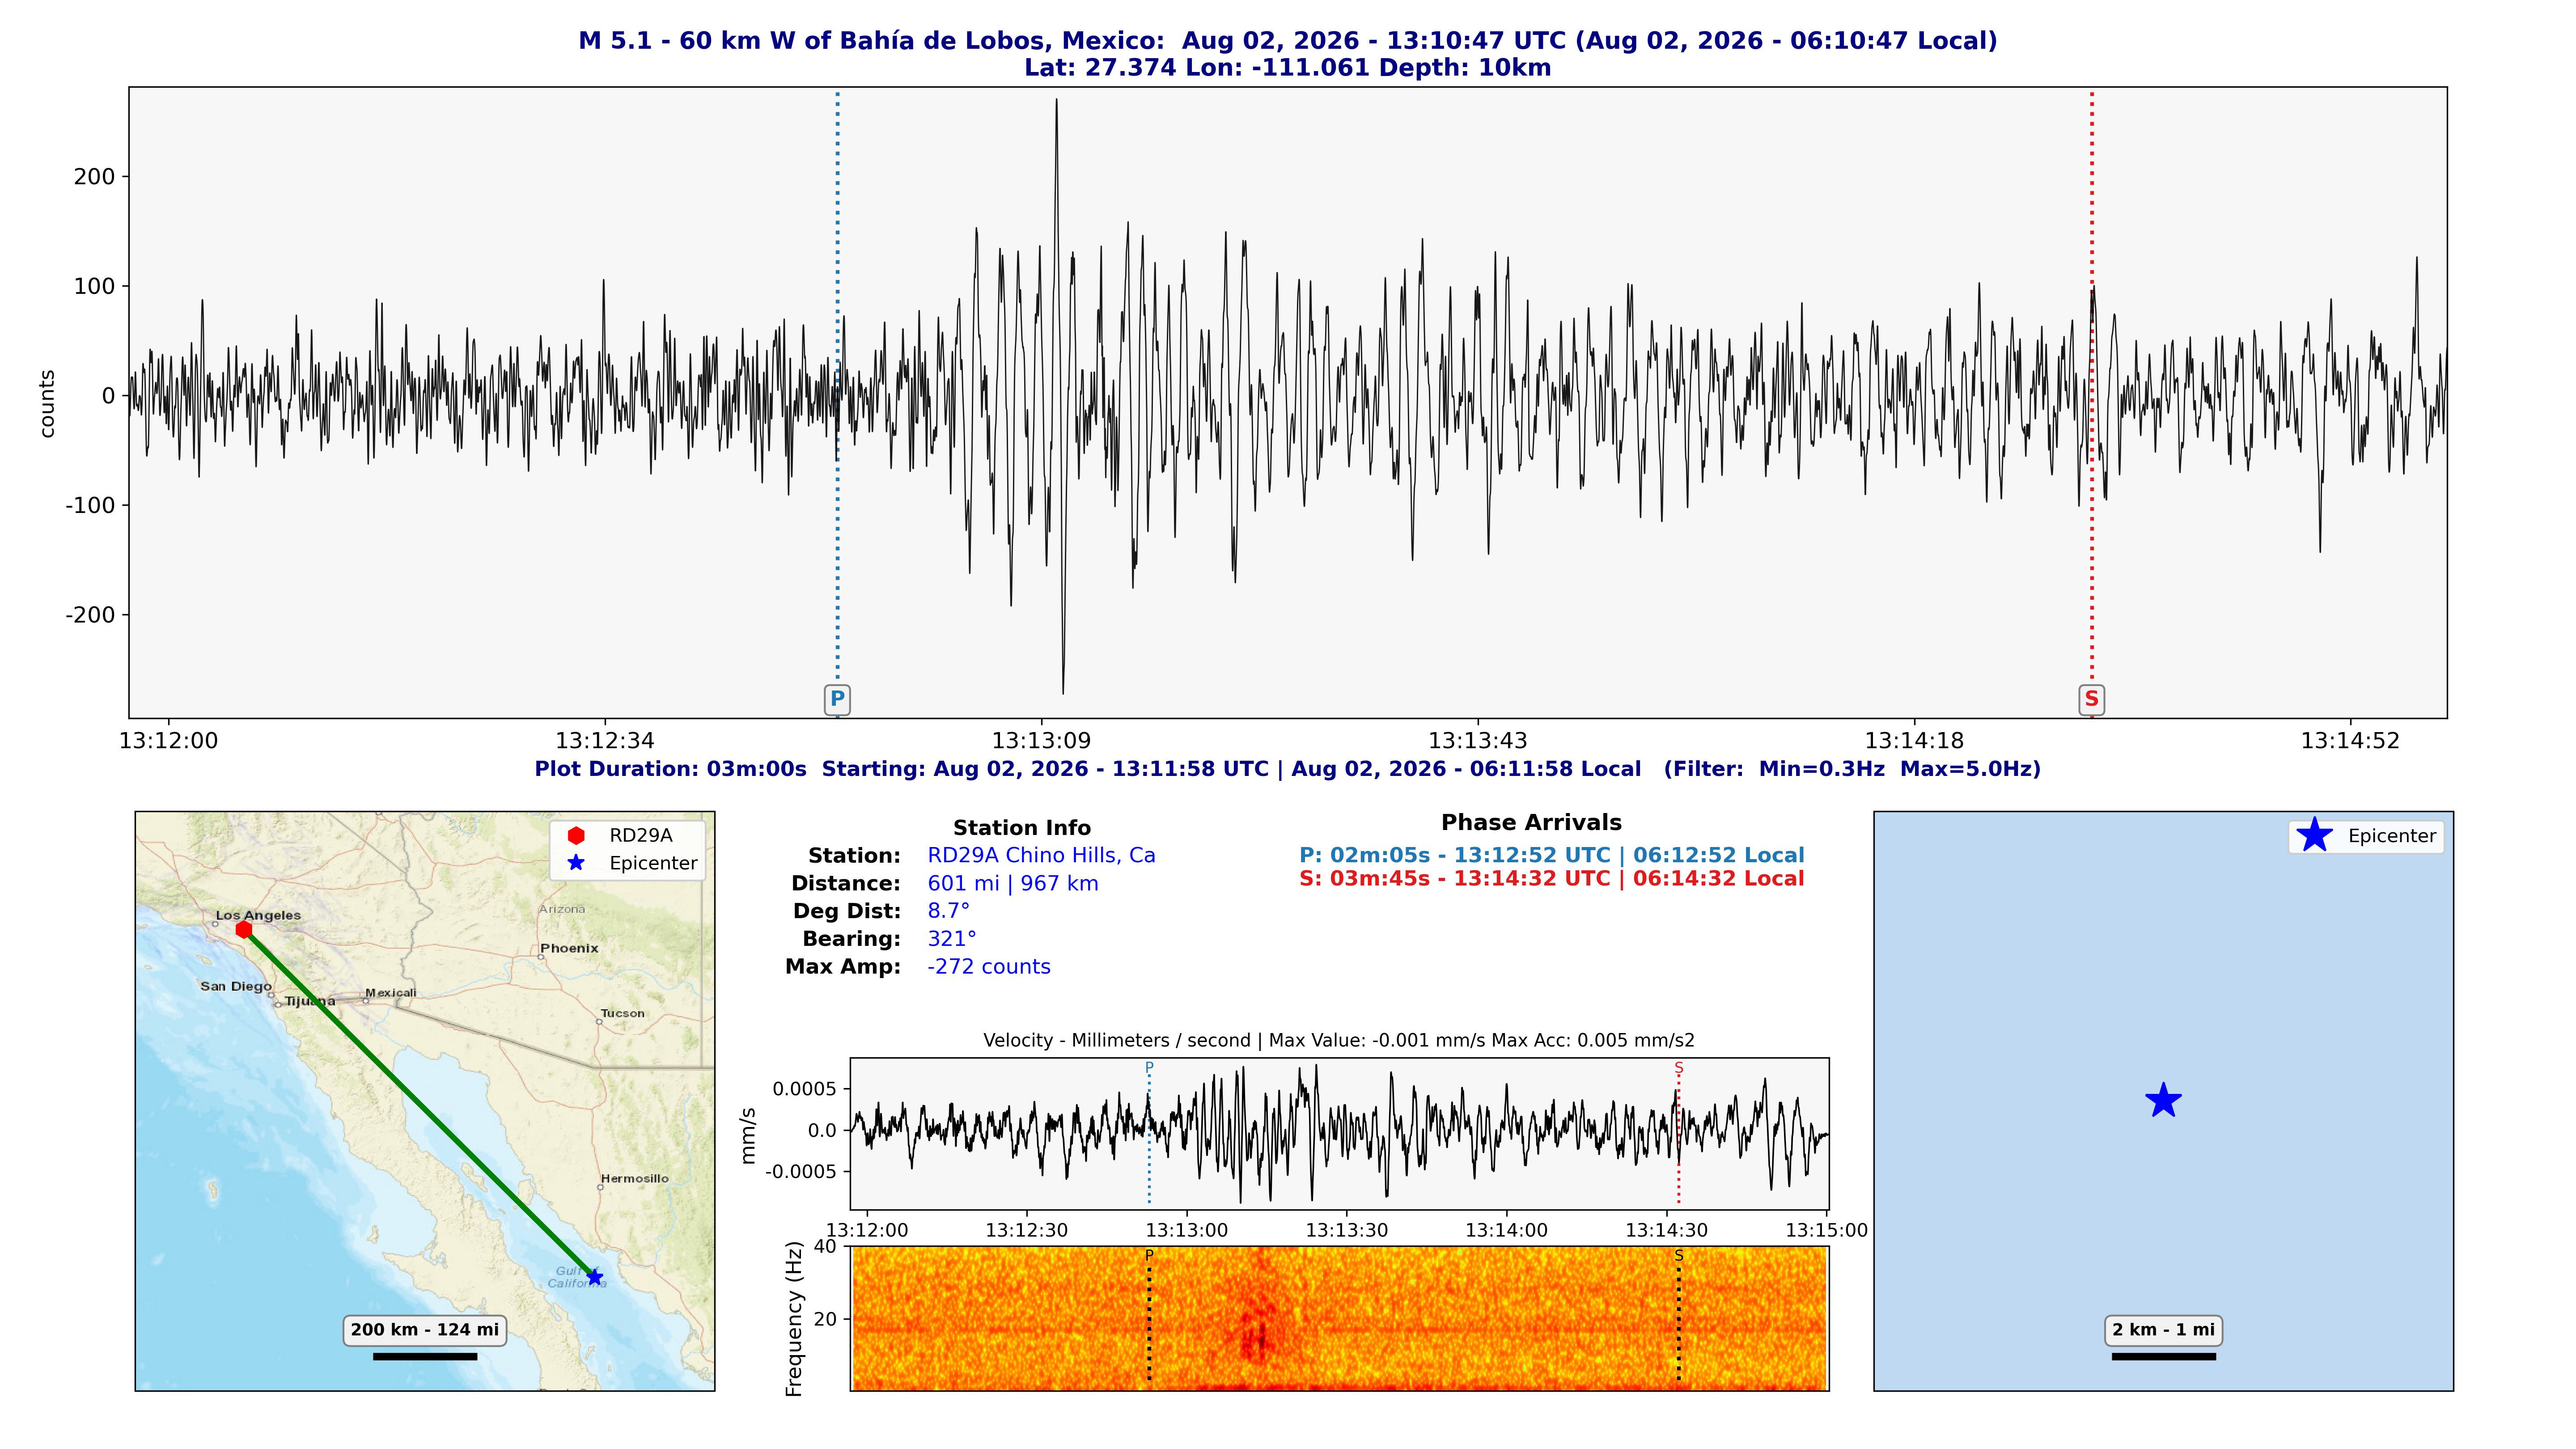Click the Deg Dist value "8.7°"
The image size is (2576, 1449).
pos(949,911)
